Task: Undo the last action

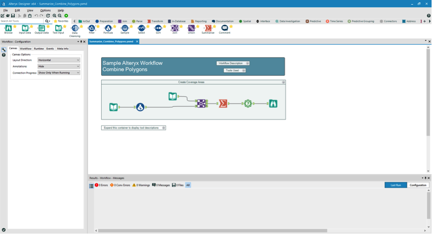Action: [x=36, y=16]
